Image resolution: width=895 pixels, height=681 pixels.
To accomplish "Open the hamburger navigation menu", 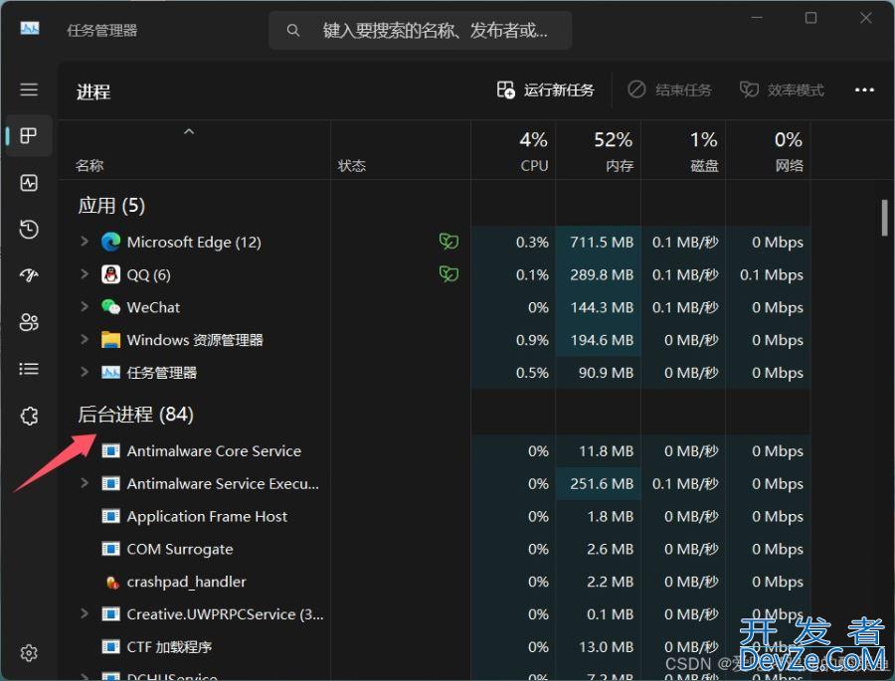I will (x=29, y=89).
